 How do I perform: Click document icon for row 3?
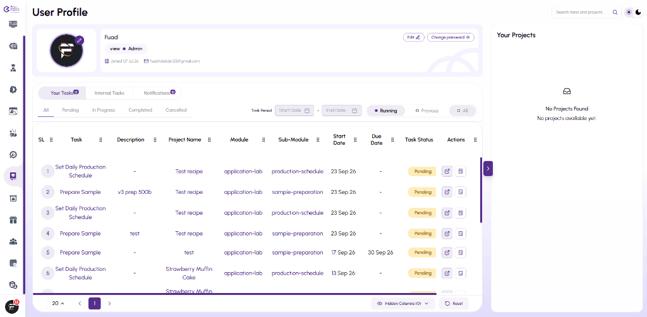pyautogui.click(x=461, y=213)
